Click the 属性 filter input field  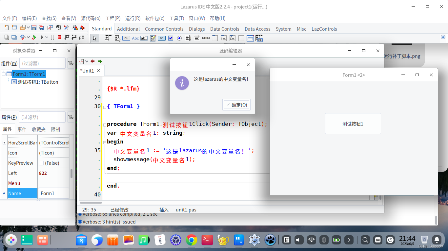[x=42, y=117]
